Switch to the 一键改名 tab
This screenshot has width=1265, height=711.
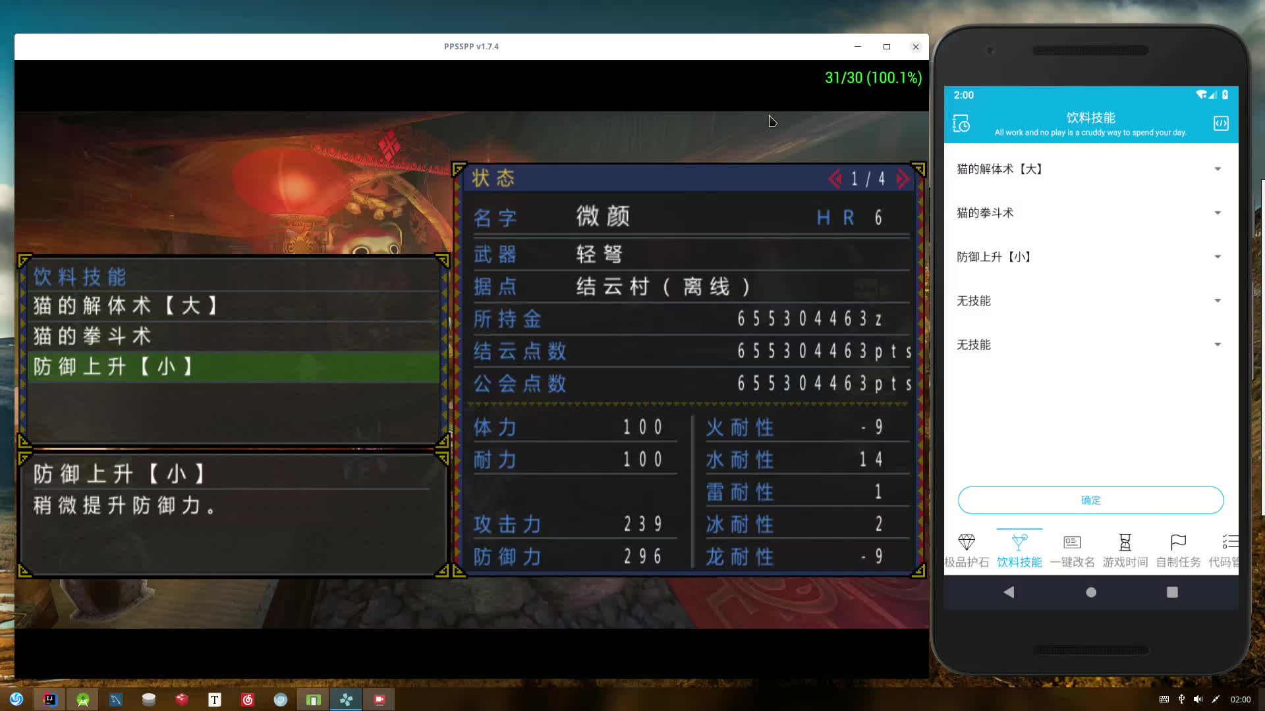1073,551
